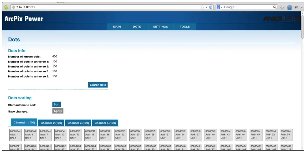This screenshot has width=306, height=154.
Task: Open the MAIN menu
Action: pyautogui.click(x=117, y=27)
